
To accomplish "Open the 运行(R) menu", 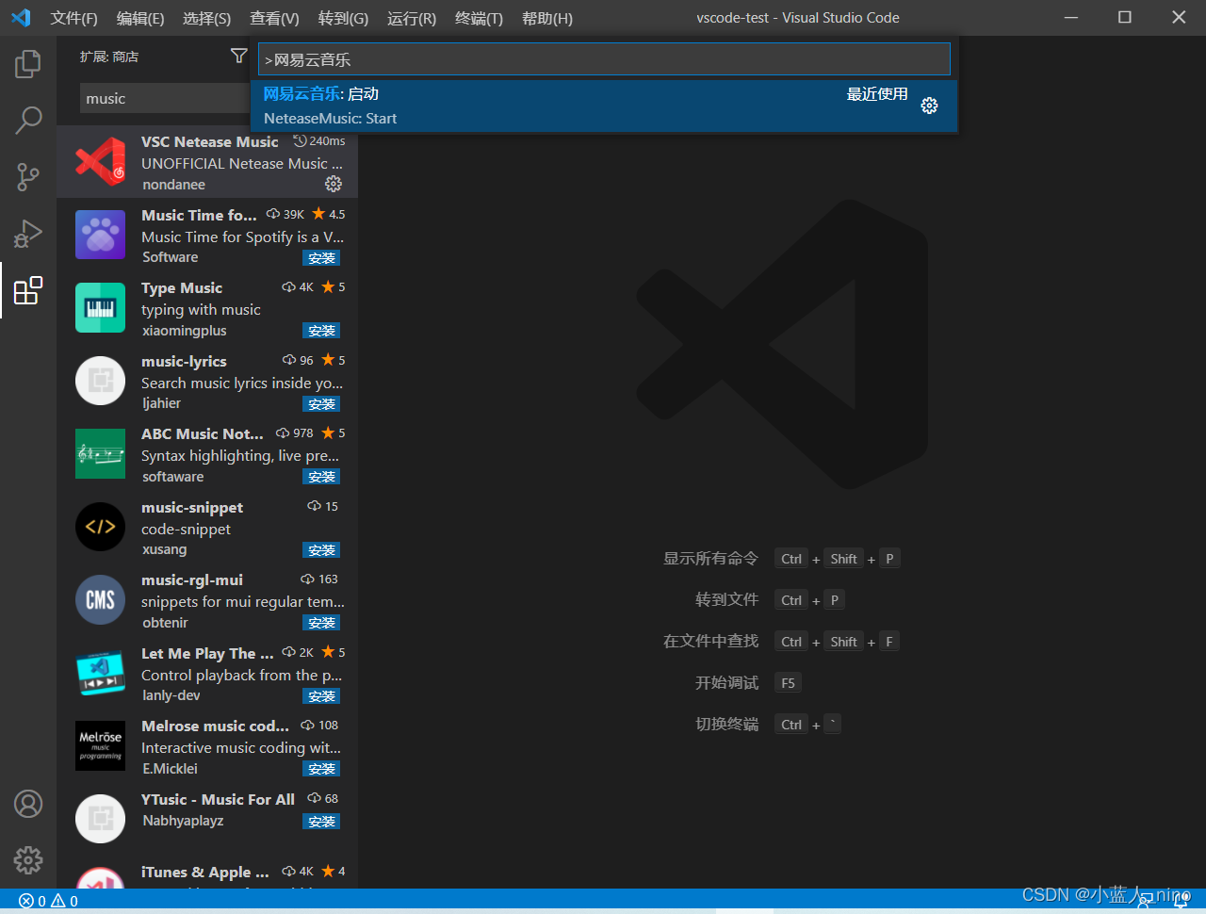I will [x=411, y=18].
